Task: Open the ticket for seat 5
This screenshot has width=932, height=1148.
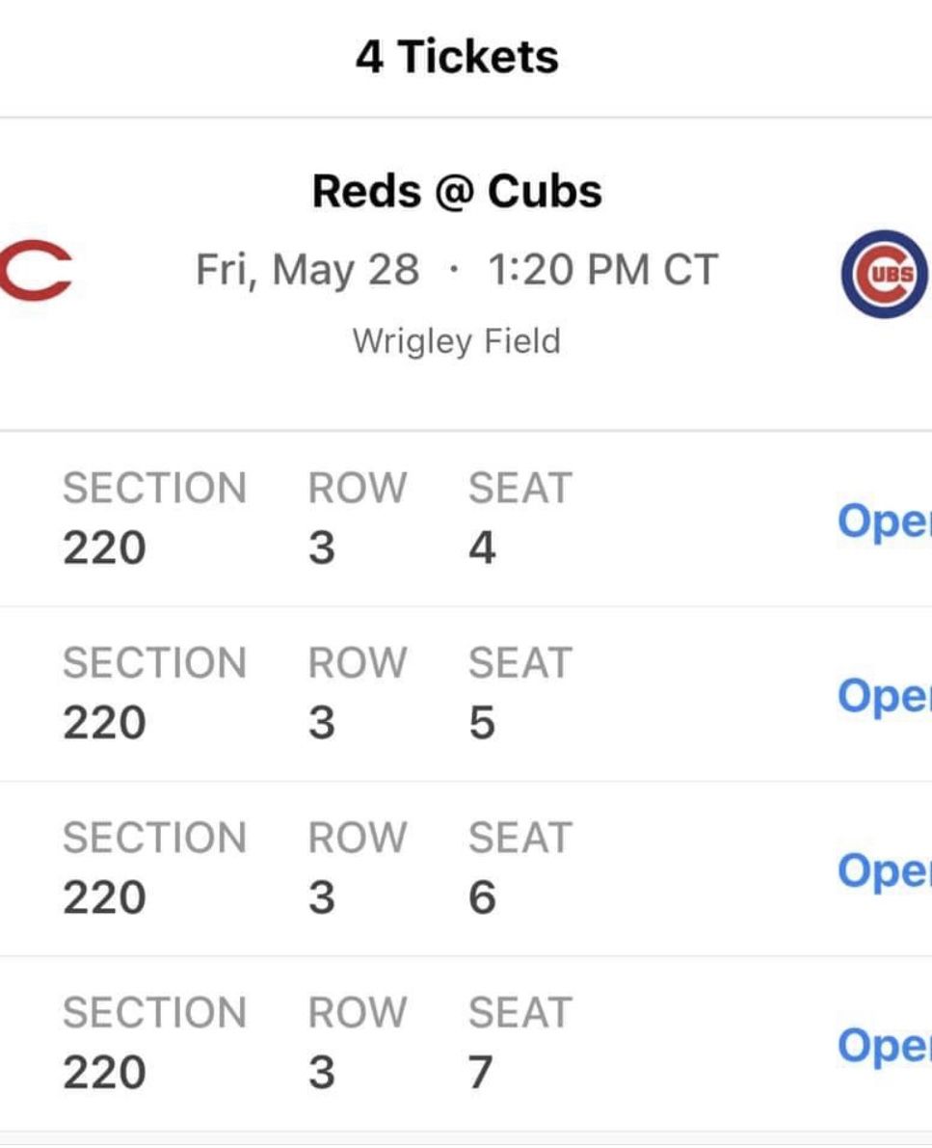Action: [884, 696]
